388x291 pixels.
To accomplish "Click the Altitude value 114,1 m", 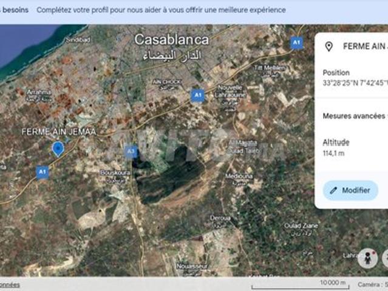I will click(333, 153).
